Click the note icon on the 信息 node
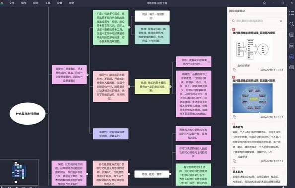Image resolution: width=295 pixels, height=188 pixels. point(209,62)
